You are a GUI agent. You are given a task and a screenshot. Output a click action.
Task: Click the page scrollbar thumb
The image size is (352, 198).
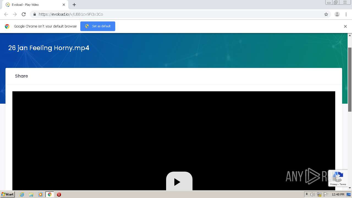350,79
